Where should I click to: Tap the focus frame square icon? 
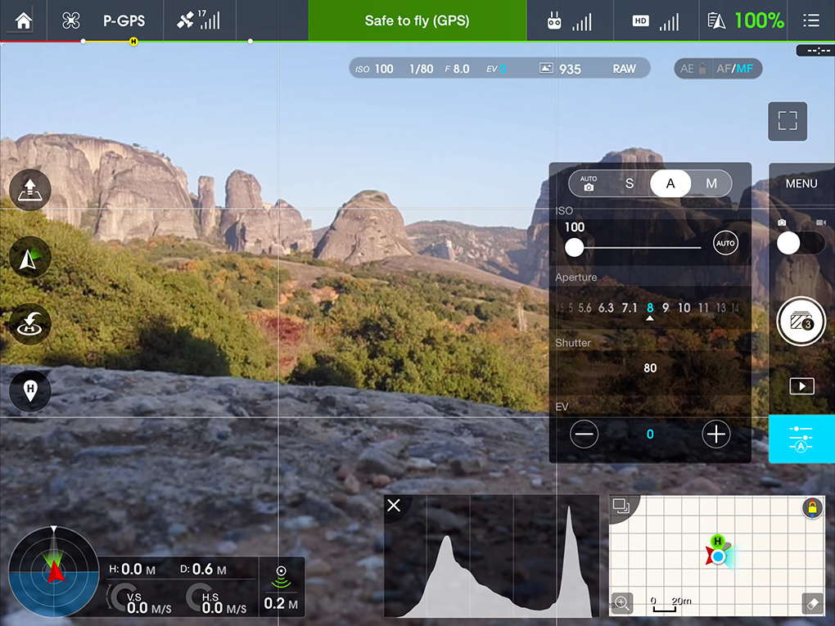click(x=787, y=121)
